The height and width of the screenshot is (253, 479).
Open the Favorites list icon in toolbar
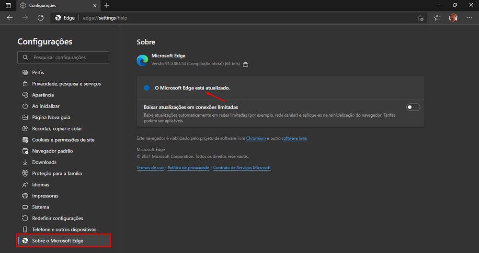pos(437,18)
